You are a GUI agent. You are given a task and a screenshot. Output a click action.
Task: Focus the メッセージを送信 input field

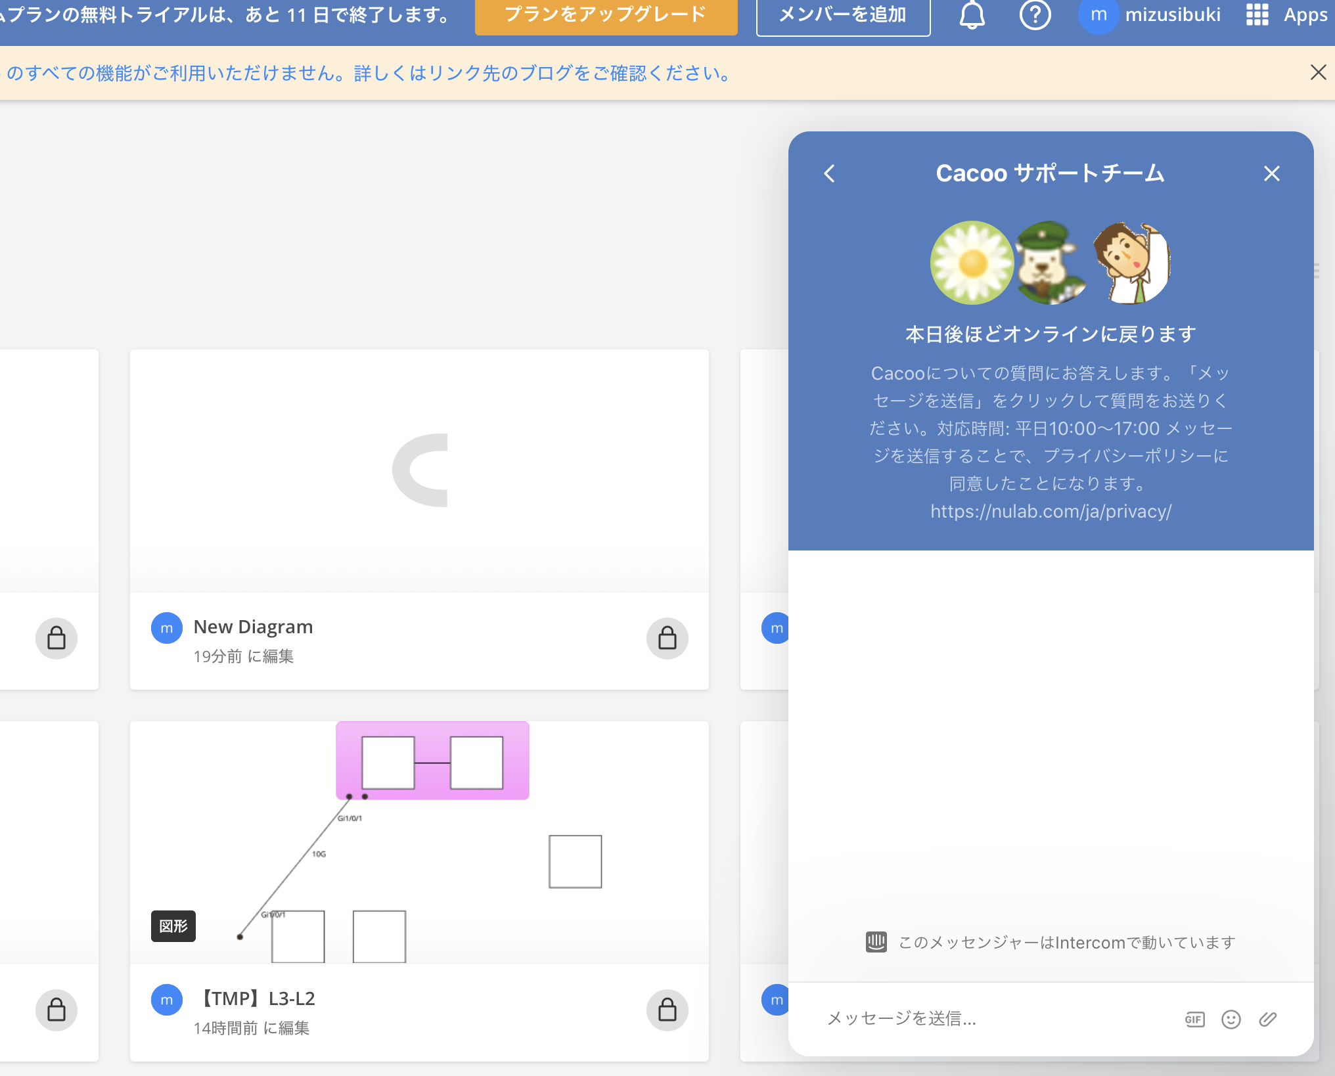coord(992,1018)
